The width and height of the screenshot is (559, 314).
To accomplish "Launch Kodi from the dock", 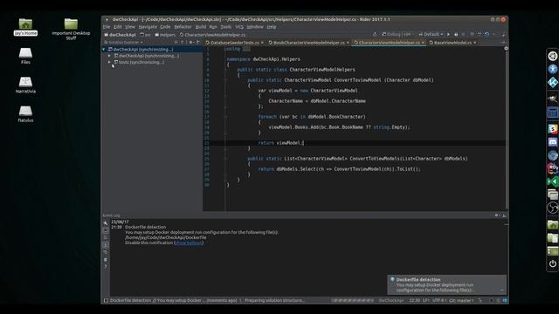I will coord(553,83).
